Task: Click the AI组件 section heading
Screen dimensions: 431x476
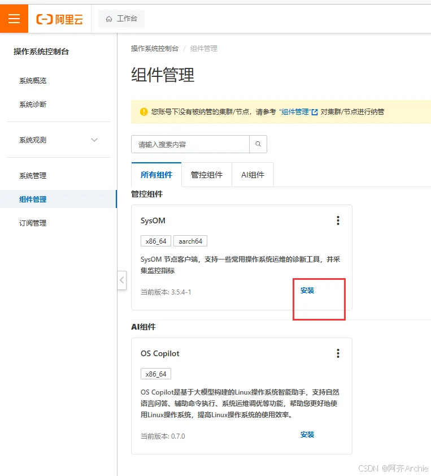Action: [143, 327]
